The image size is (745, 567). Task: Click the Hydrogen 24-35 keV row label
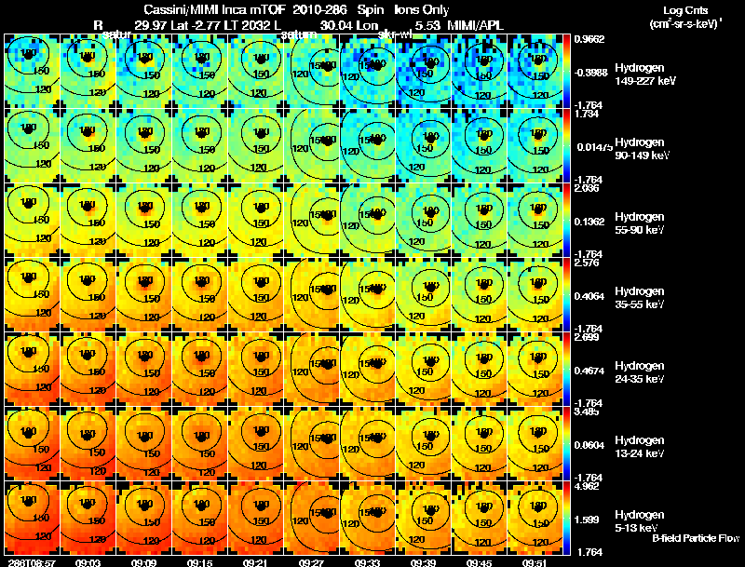pos(640,372)
